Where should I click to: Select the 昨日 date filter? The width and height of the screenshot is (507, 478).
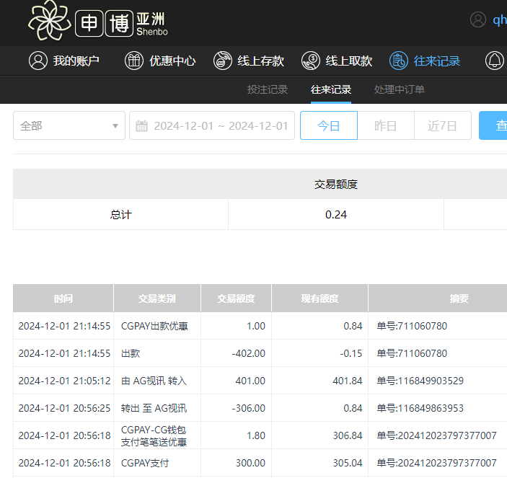pyautogui.click(x=385, y=125)
